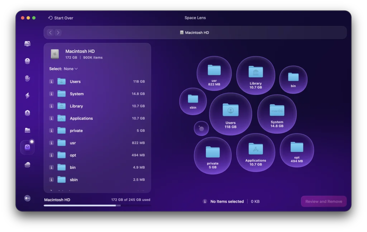Click the Macintosh HD drive icon

[54, 54]
